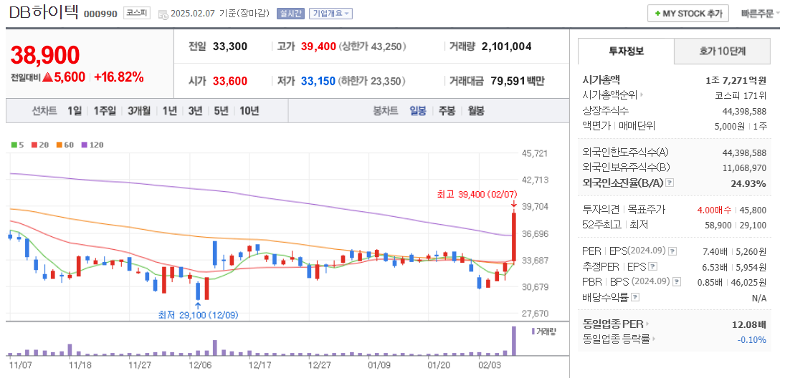Image resolution: width=785 pixels, height=378 pixels.
Task: Open the help icon next to PER EPS(2024.09)
Action: point(672,251)
